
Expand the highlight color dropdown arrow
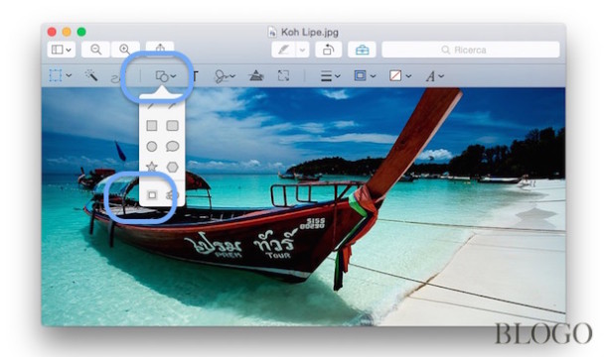coord(303,50)
